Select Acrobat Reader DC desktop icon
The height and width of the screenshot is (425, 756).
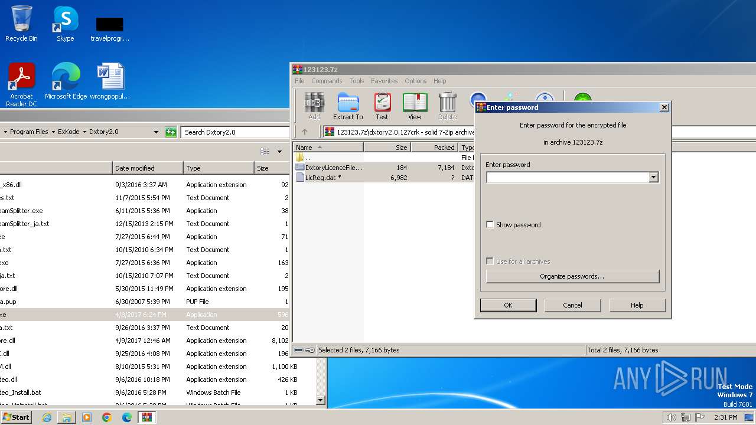[21, 85]
